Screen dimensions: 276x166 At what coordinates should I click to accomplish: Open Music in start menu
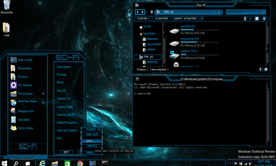point(60,82)
